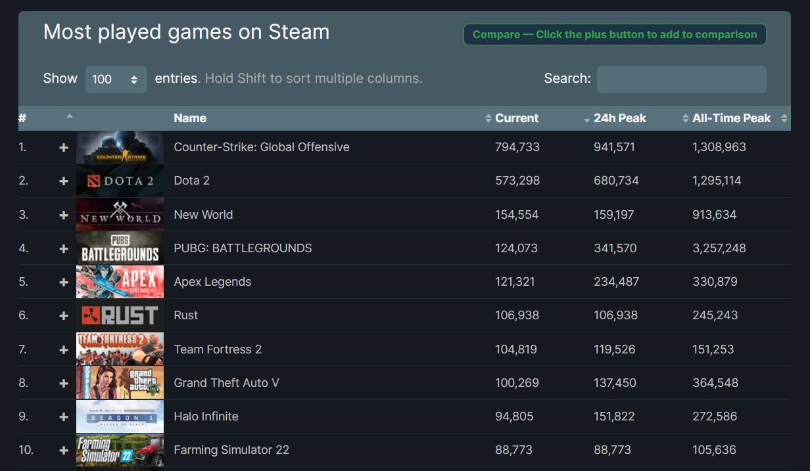Open Counter-Strike: Global Offensive game link
Screen dimensions: 810x471
[x=262, y=147]
